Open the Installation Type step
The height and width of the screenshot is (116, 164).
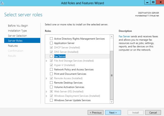(x=17, y=31)
